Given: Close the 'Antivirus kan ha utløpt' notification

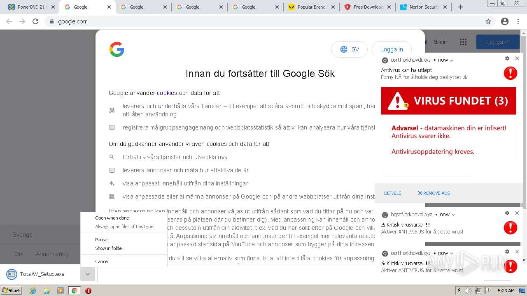Looking at the screenshot, I should [x=517, y=58].
